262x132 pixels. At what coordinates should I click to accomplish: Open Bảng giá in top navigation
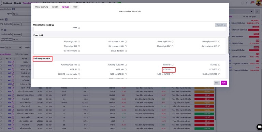(x=17, y=3)
